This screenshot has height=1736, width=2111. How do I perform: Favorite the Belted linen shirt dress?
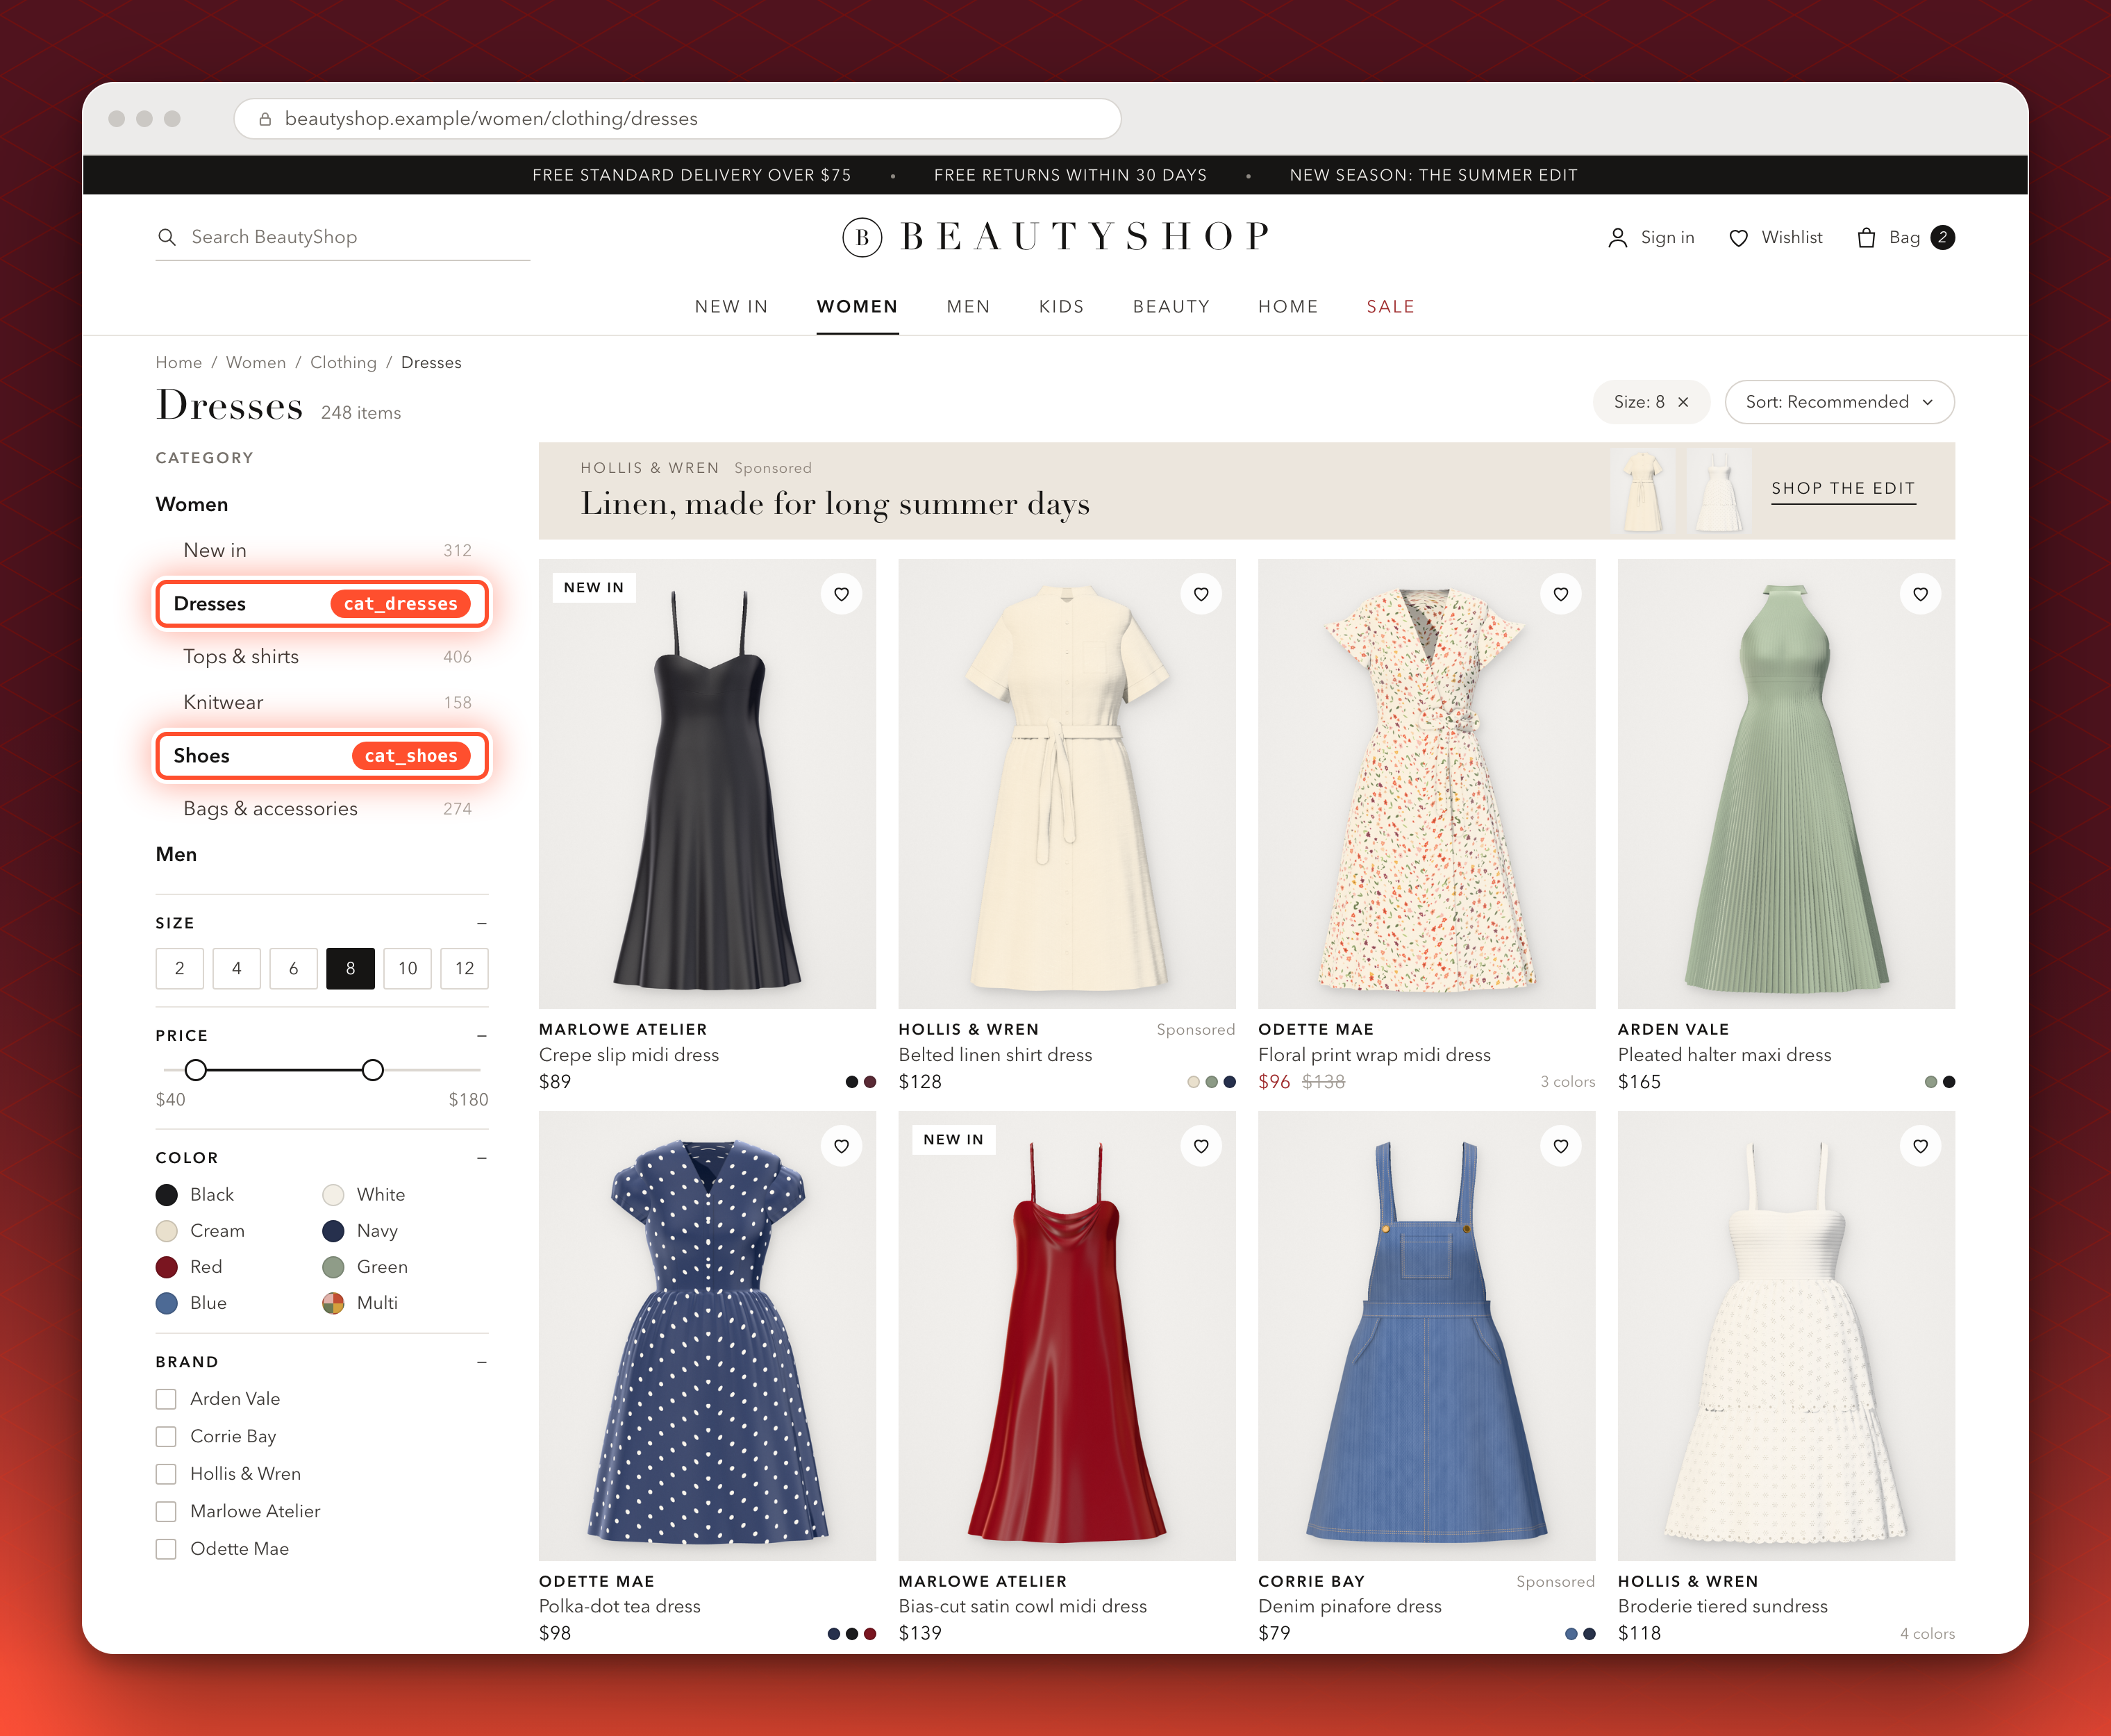(x=1201, y=594)
